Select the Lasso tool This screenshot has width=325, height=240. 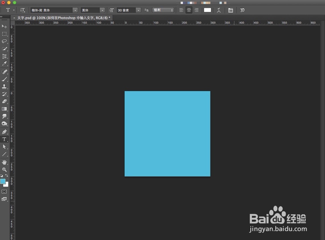(4, 41)
